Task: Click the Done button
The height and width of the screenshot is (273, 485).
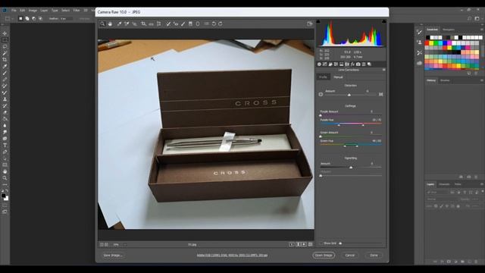Action: 374,256
